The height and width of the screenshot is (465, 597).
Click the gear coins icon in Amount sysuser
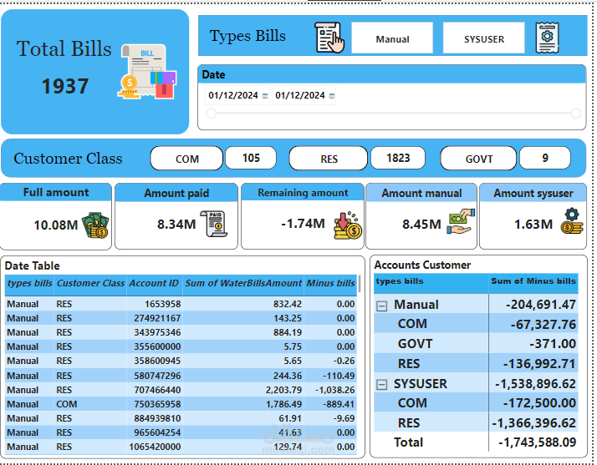click(572, 220)
